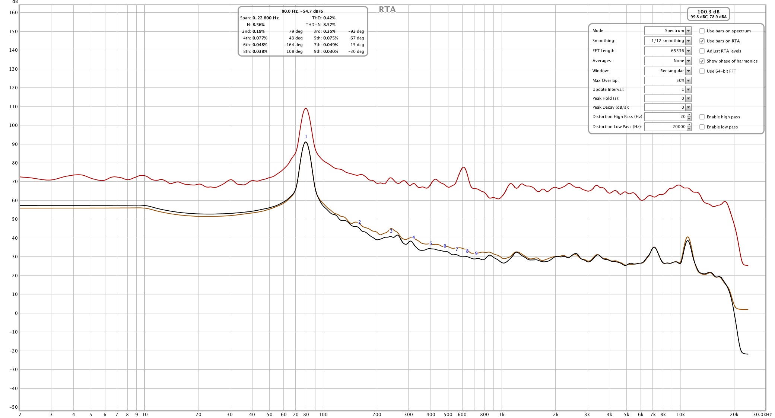Image resolution: width=775 pixels, height=418 pixels.
Task: Click the THD value 0.42%
Action: pyautogui.click(x=329, y=18)
